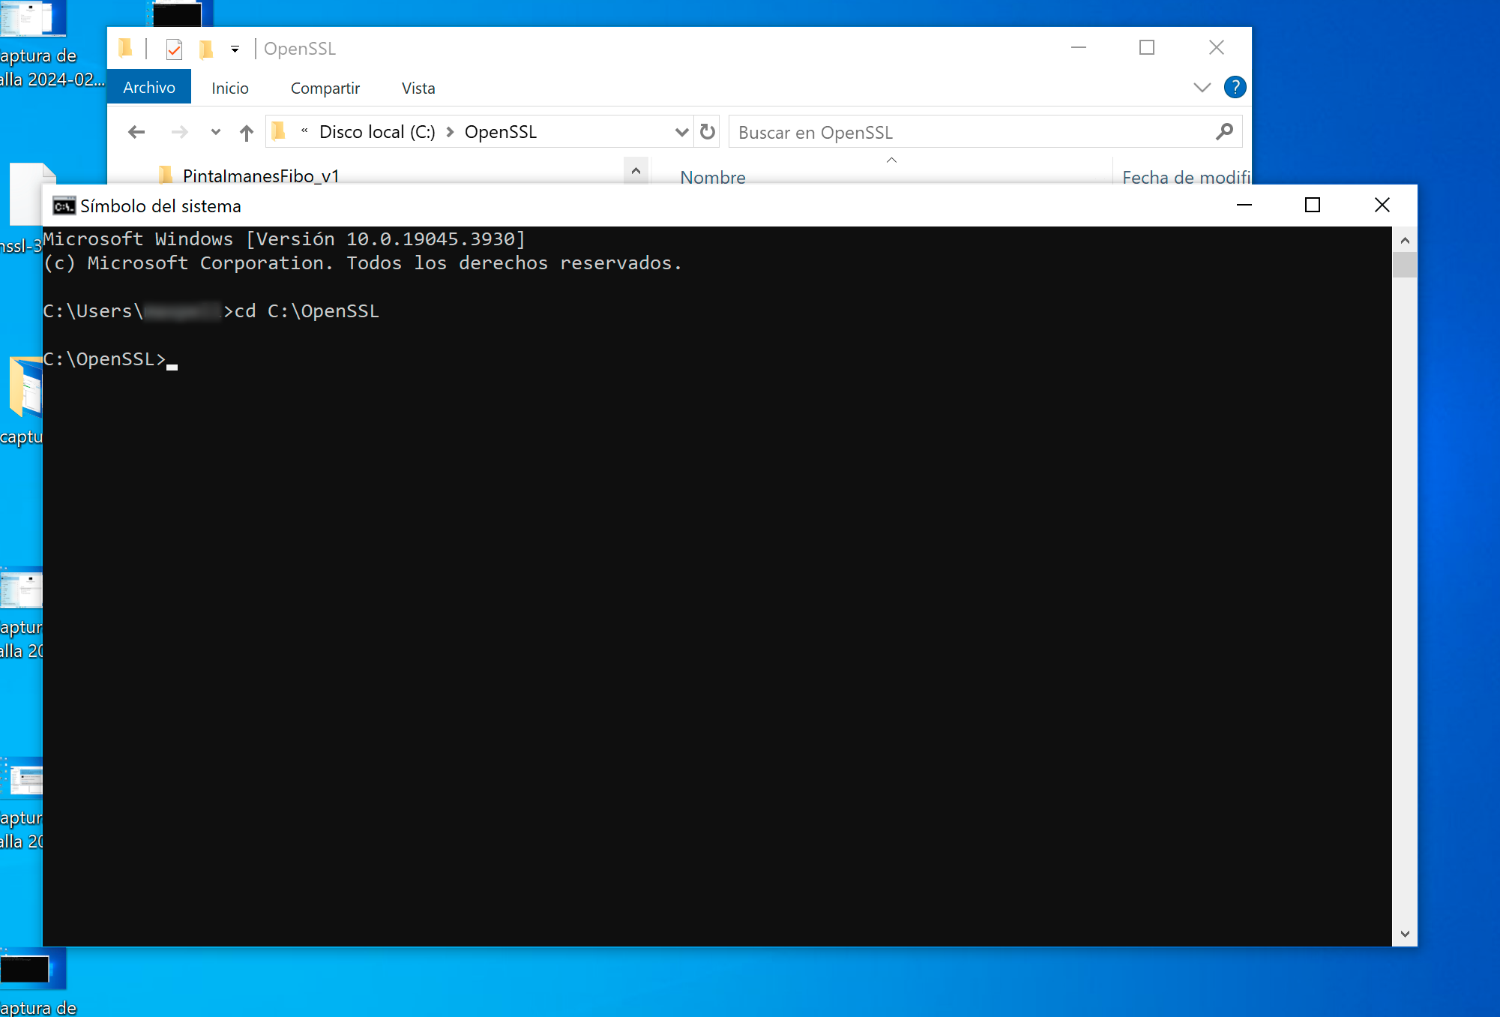Sort by the Nombre column header
Image resolution: width=1500 pixels, height=1017 pixels.
712,177
